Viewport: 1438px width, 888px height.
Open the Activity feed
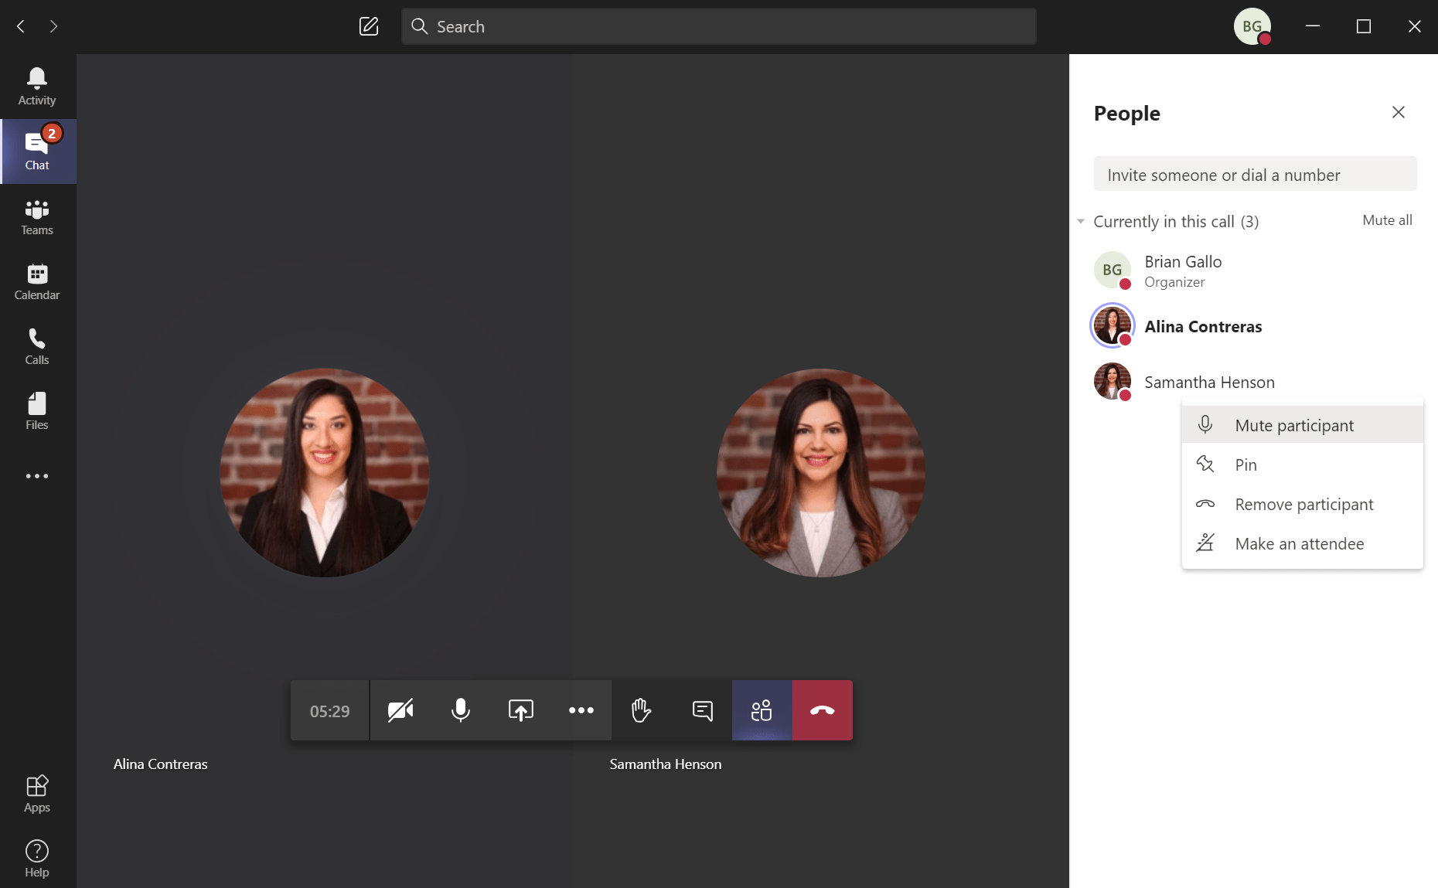[36, 85]
